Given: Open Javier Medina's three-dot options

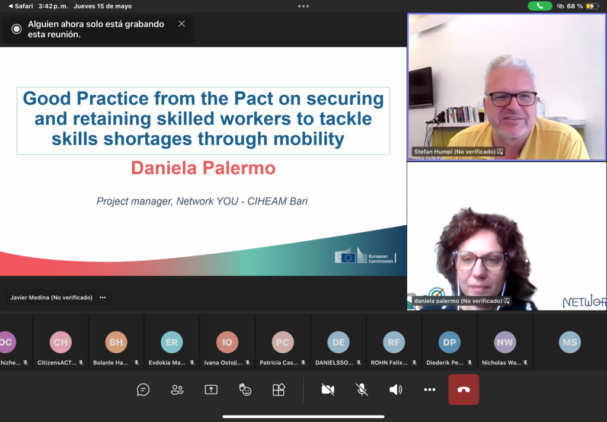Looking at the screenshot, I should click(x=103, y=298).
